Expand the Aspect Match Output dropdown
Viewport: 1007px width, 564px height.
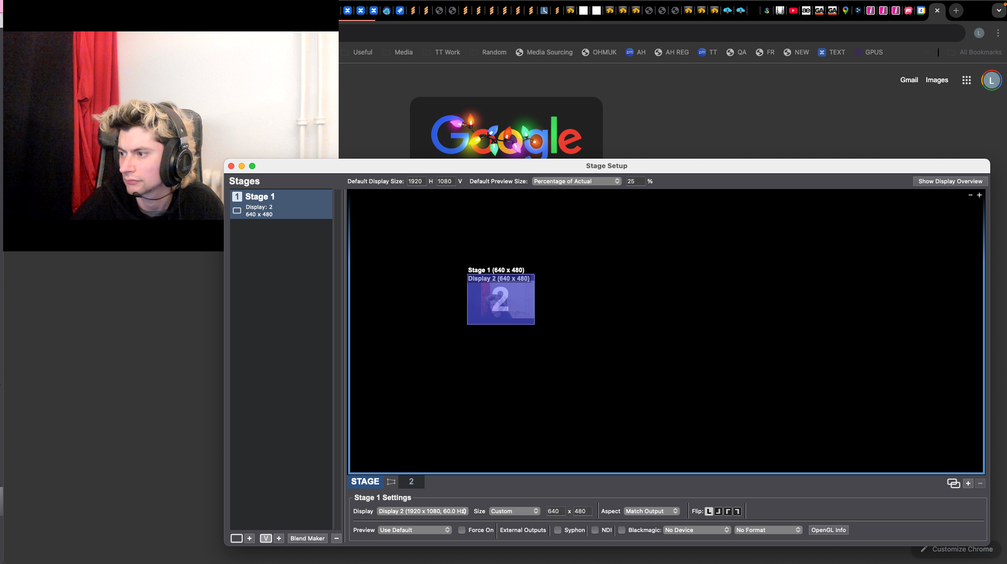[x=652, y=512]
